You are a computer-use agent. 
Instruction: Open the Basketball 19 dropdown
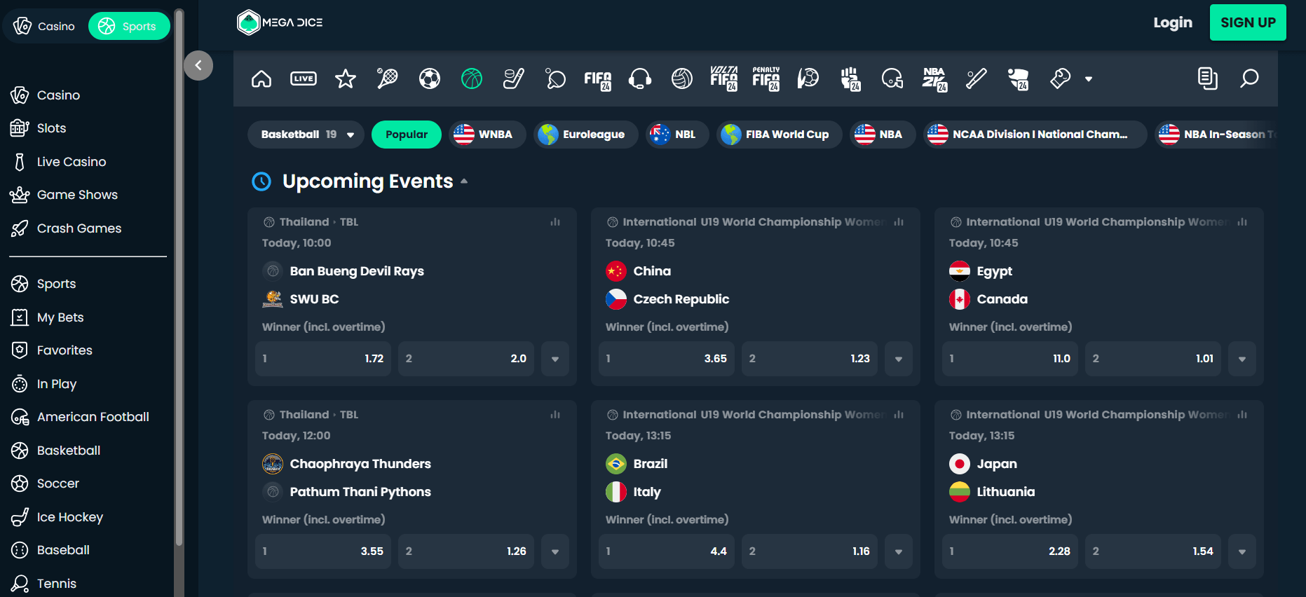[x=306, y=135]
